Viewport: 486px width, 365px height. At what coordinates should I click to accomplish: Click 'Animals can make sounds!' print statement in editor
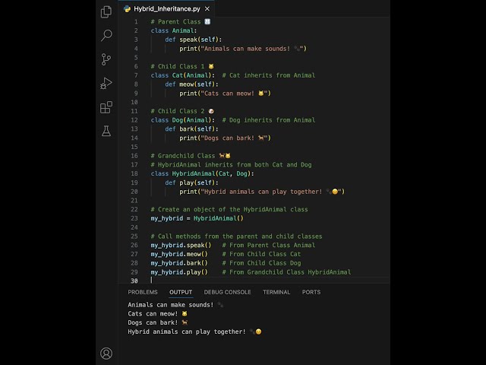[243, 49]
